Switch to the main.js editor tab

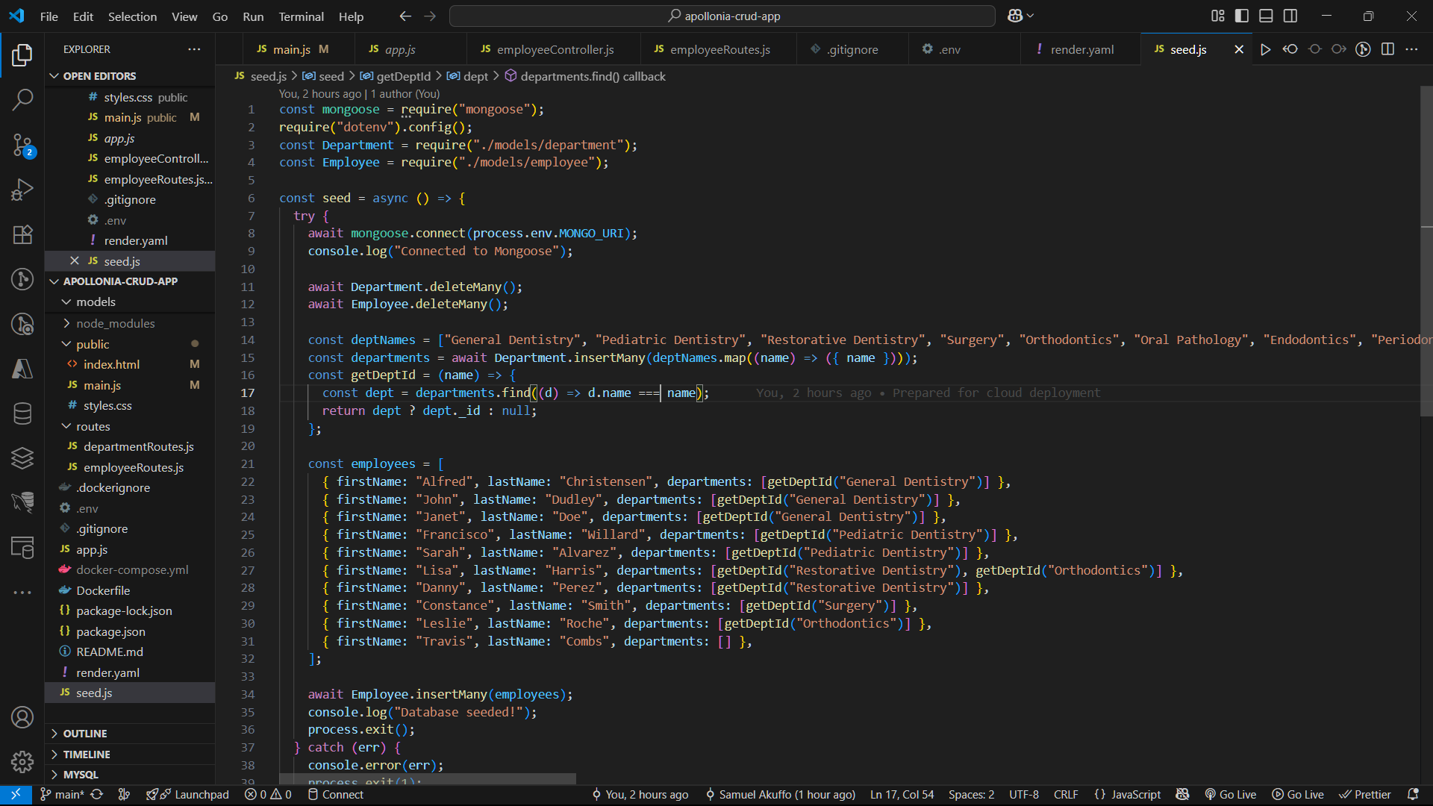click(x=292, y=49)
